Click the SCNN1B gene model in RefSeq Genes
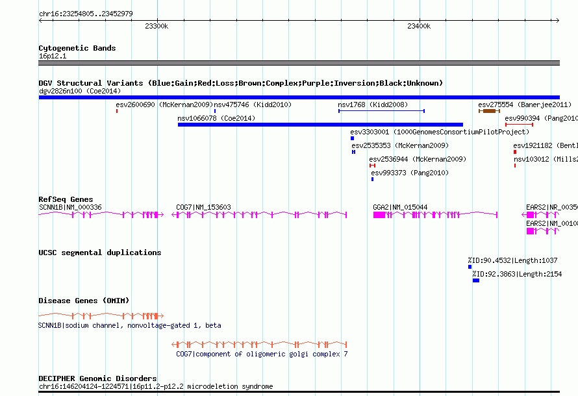 tap(101, 214)
